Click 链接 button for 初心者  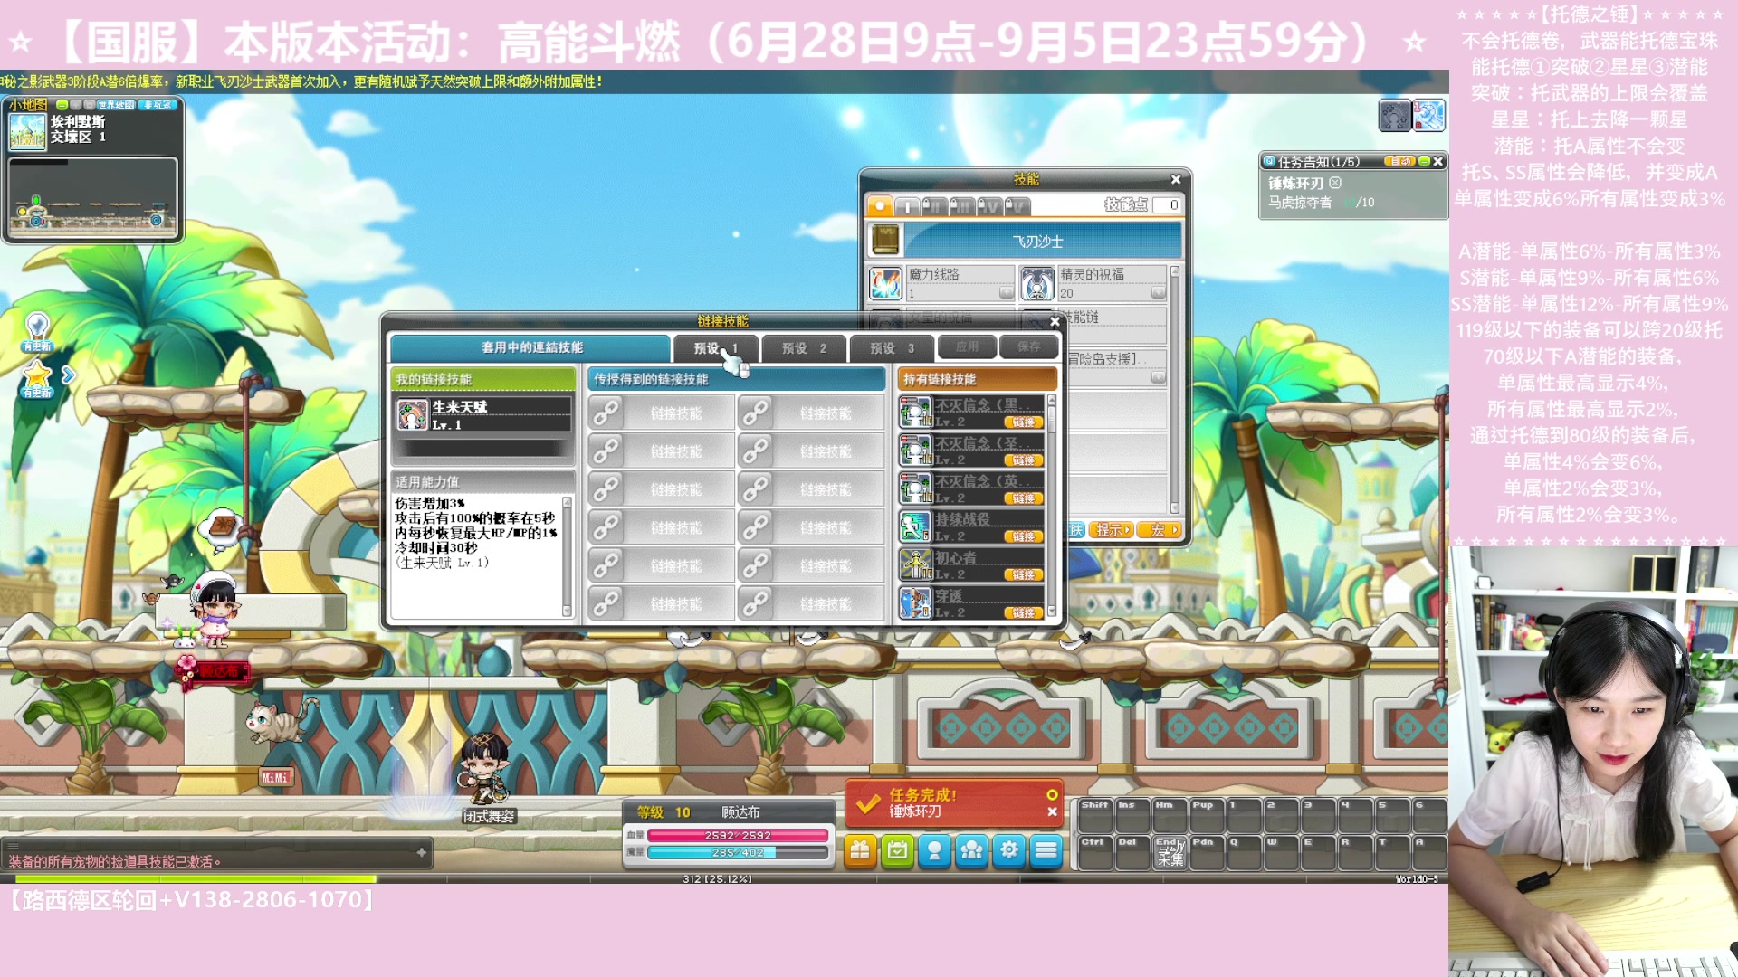(x=1024, y=574)
